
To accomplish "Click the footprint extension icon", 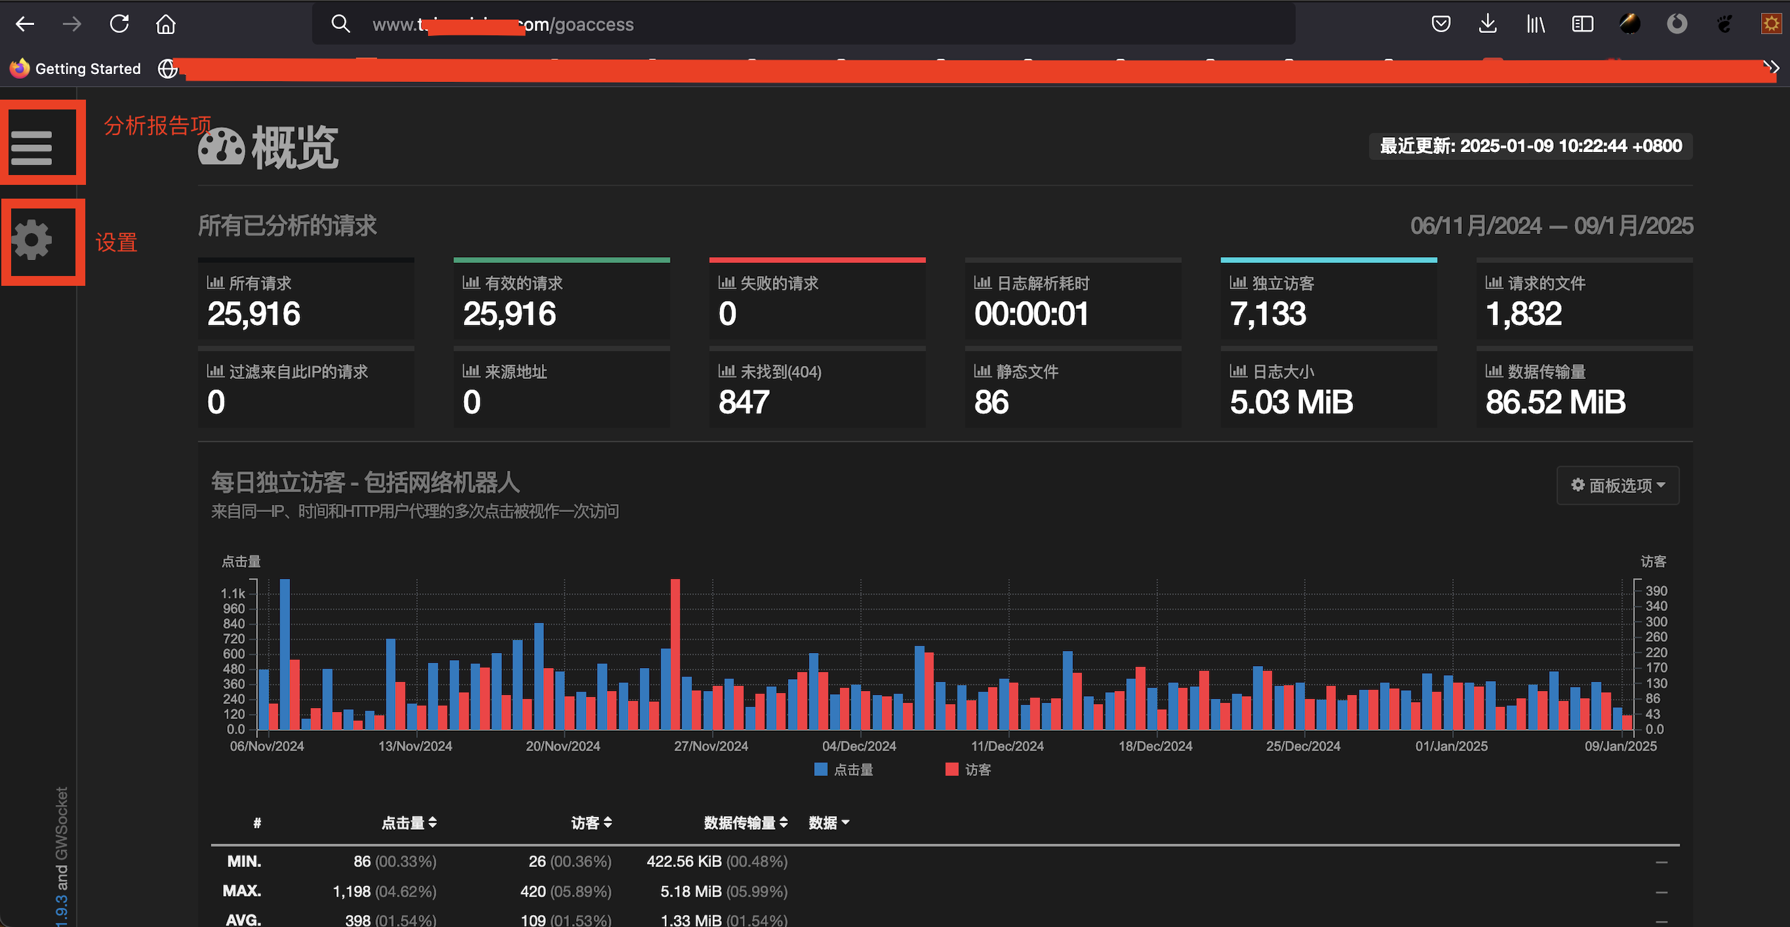I will point(1724,24).
